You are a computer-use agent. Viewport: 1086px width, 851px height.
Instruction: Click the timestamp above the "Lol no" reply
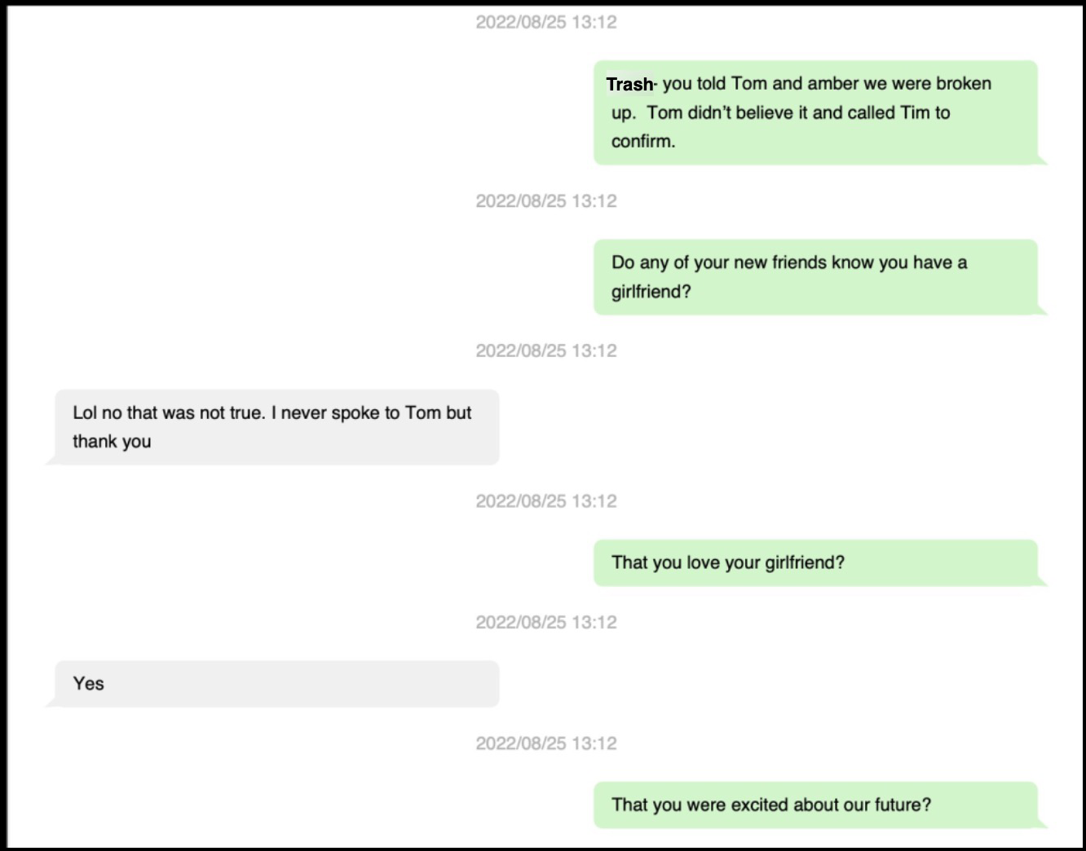(546, 351)
